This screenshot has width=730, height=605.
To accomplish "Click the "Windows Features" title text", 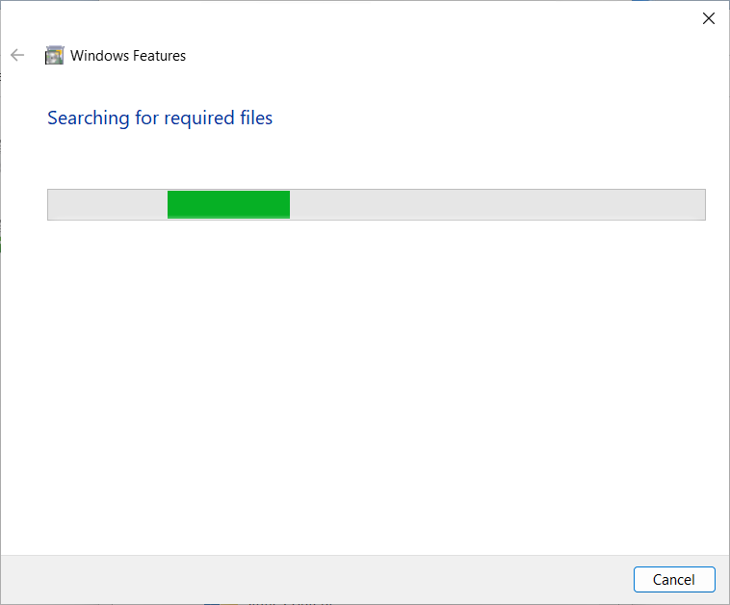I will [128, 56].
